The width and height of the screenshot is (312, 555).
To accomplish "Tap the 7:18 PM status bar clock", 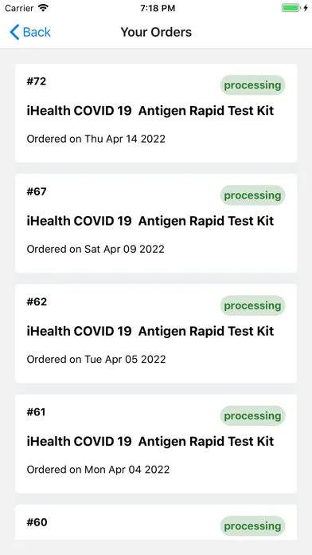I will click(158, 8).
